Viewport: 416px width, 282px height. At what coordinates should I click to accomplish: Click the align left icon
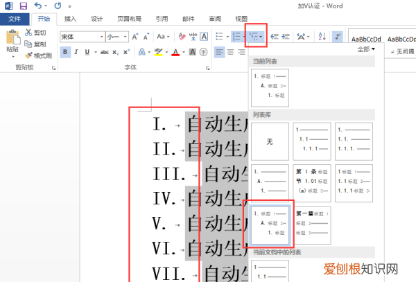coord(219,52)
